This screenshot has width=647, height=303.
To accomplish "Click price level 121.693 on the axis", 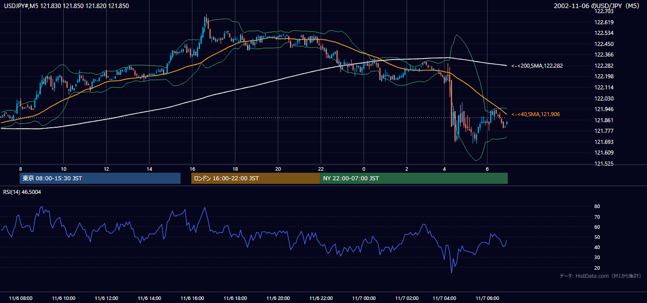I will point(604,142).
